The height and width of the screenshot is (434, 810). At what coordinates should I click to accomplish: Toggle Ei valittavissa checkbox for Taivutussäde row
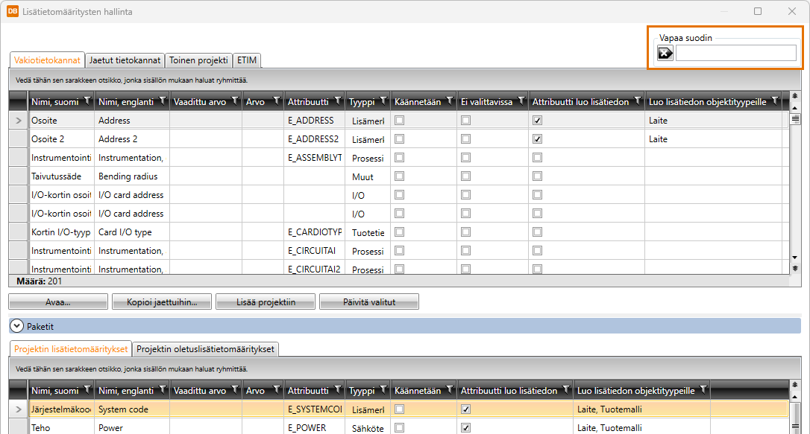465,176
